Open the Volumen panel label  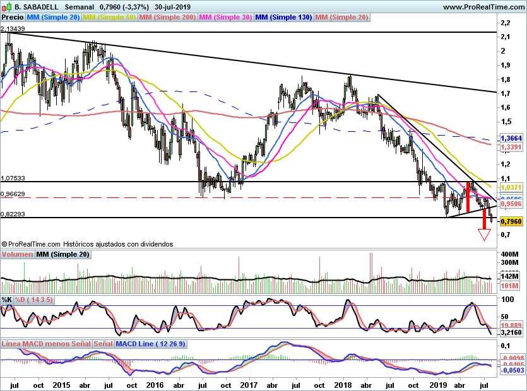[x=17, y=254]
